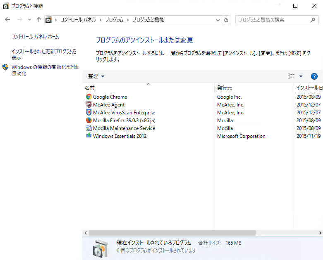
Task: Click the コントロール パネル breadcrumb
Action: 78,20
